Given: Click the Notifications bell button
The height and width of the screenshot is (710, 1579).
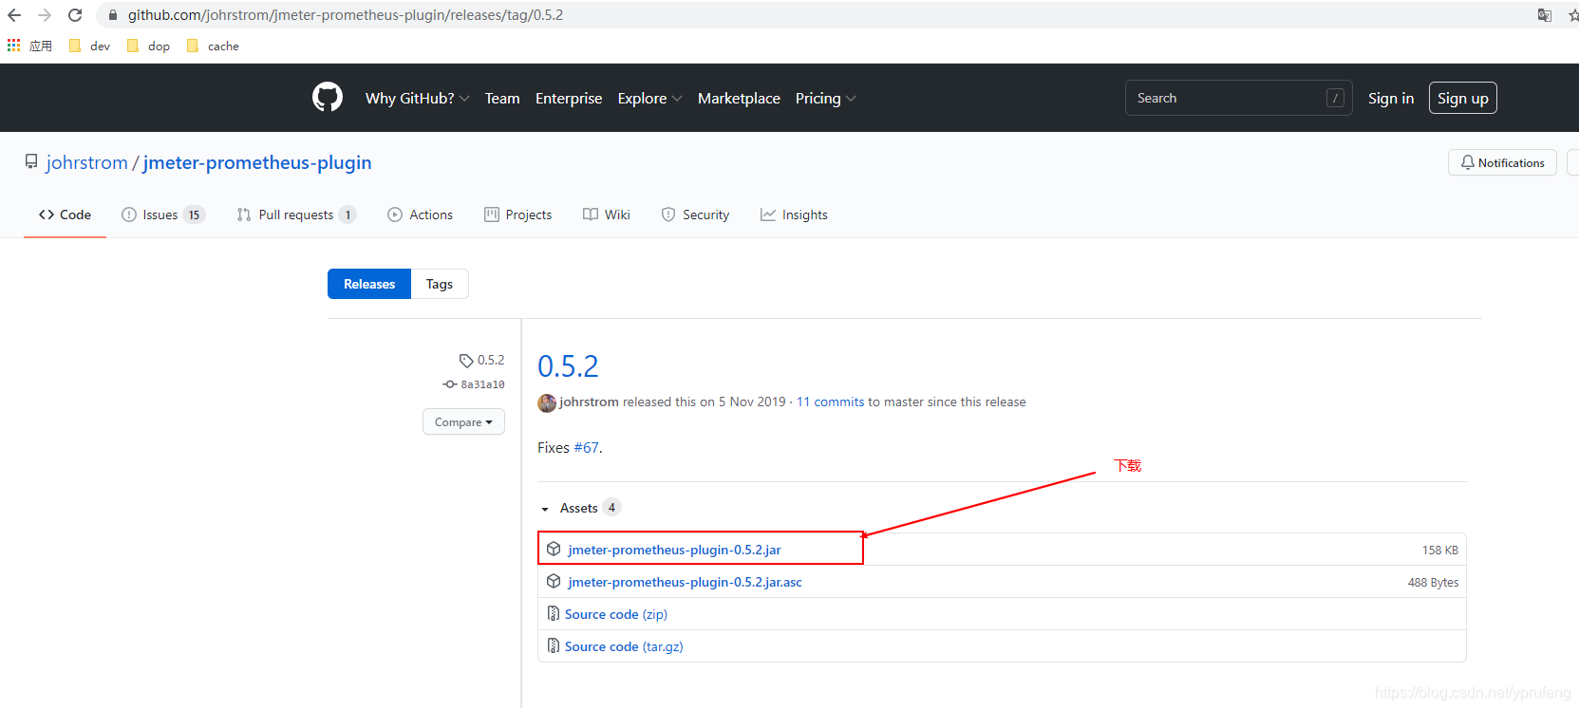Looking at the screenshot, I should (1502, 162).
